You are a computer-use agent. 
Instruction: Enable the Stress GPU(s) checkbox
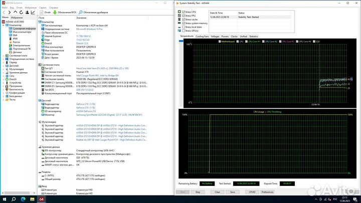coord(184,31)
